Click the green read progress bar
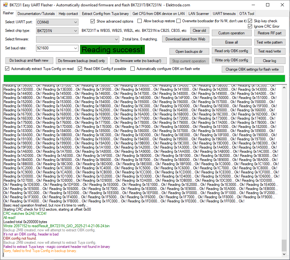The image size is (290, 260). [x=144, y=78]
